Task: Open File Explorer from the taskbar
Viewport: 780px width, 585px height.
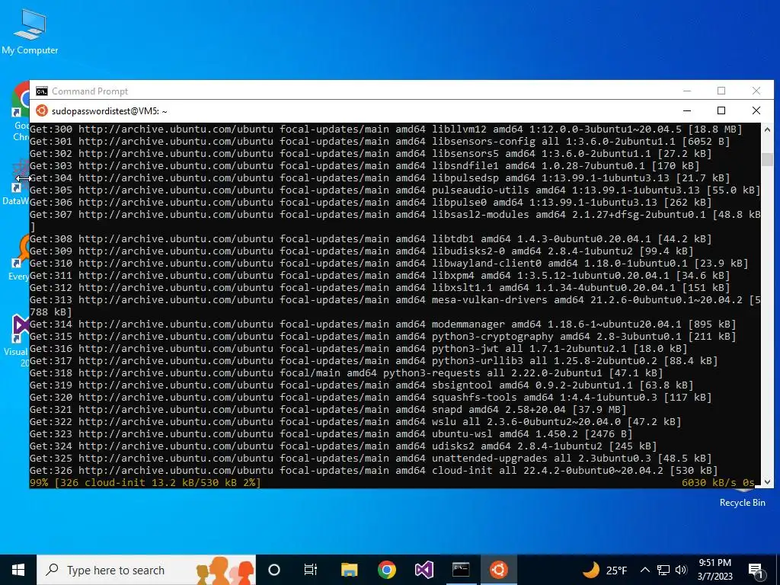Action: click(x=349, y=570)
